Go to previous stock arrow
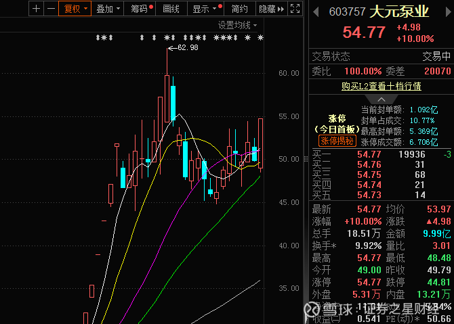The height and width of the screenshot is (324, 454). tap(316, 12)
